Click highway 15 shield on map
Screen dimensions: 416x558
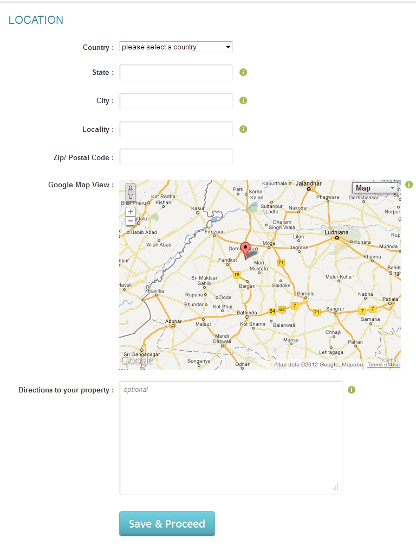point(237,275)
